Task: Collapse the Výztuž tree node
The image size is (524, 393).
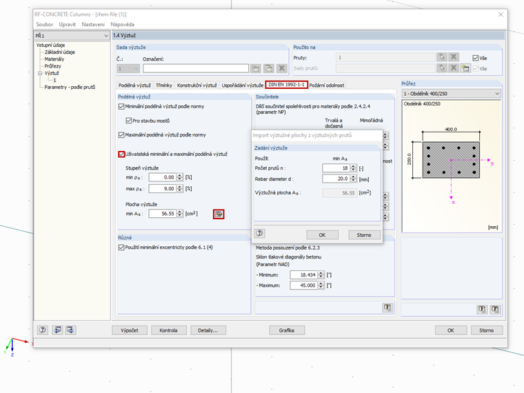Action: [40, 73]
